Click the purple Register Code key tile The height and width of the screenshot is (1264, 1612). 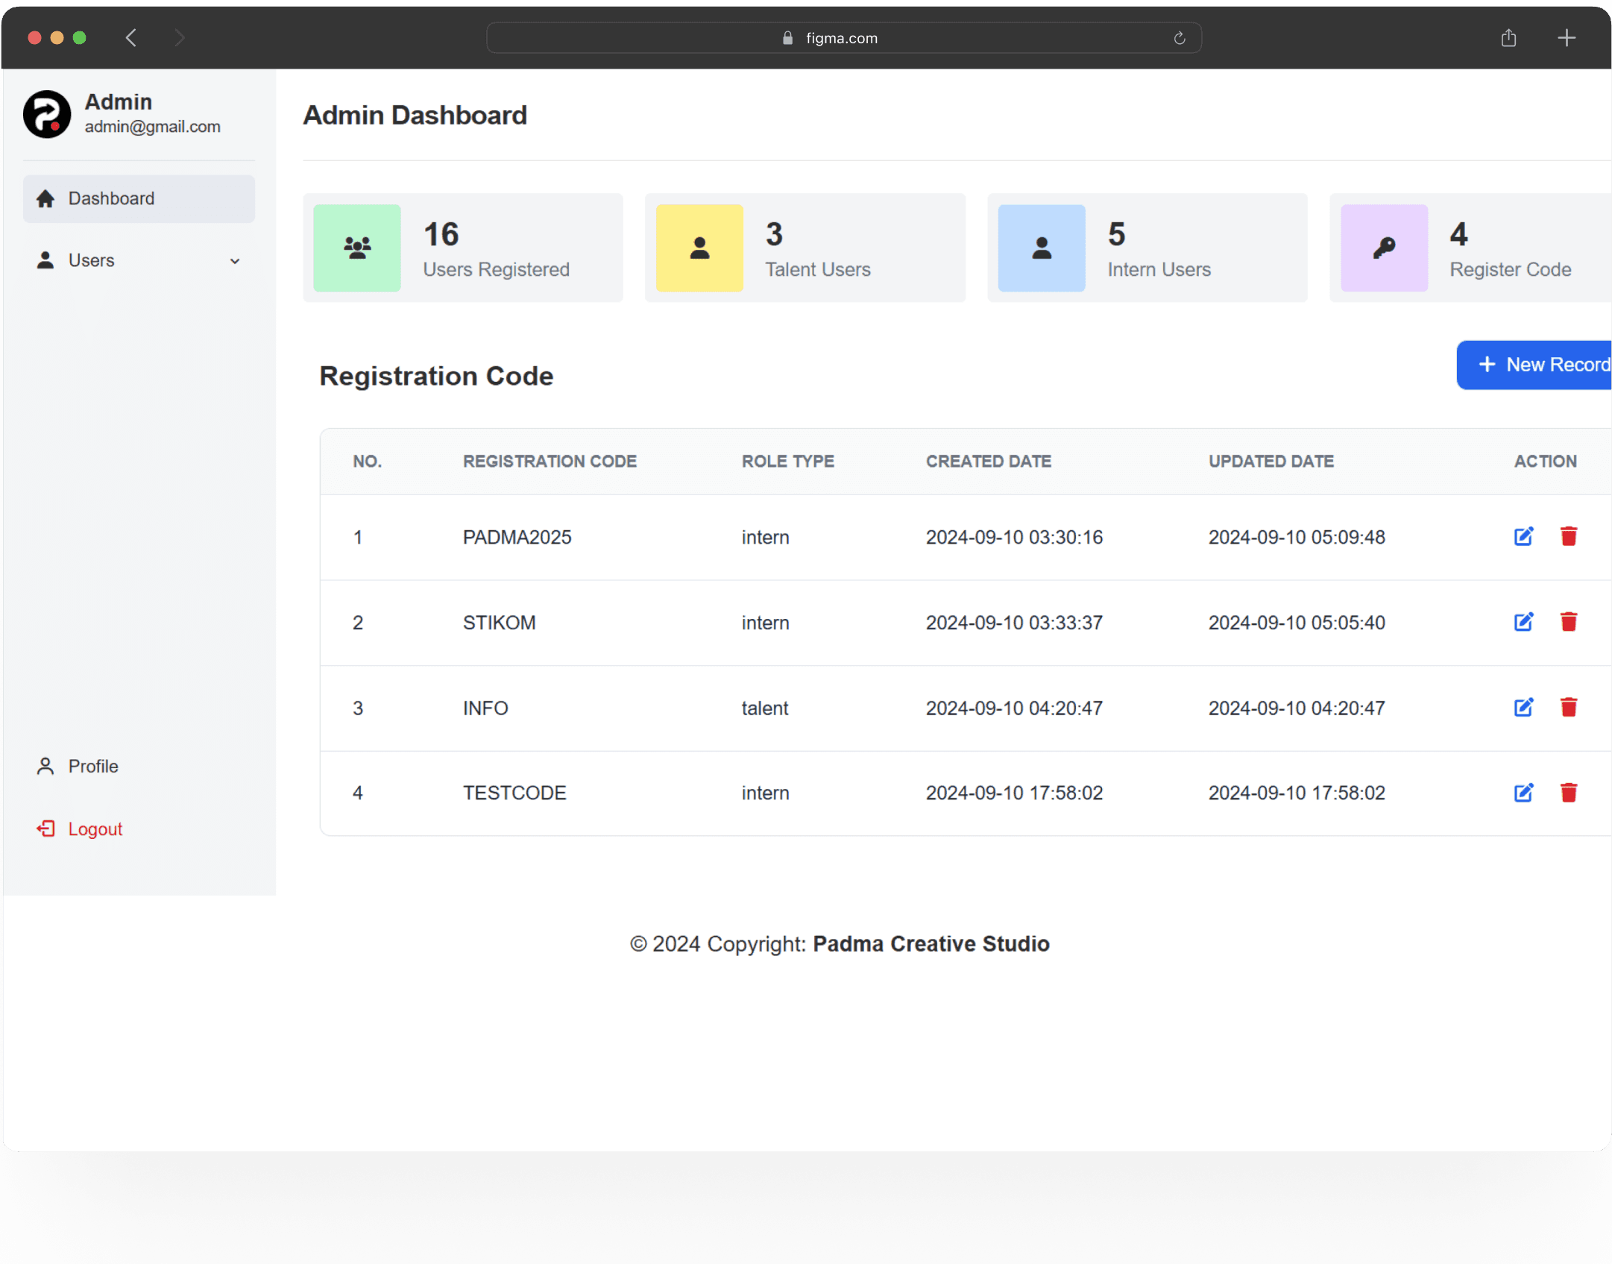pos(1384,248)
